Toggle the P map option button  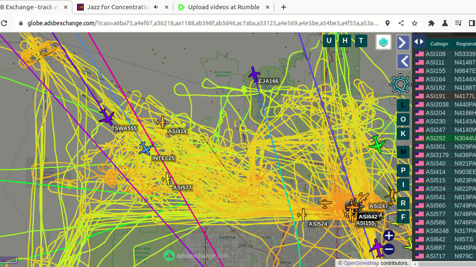(x=403, y=171)
